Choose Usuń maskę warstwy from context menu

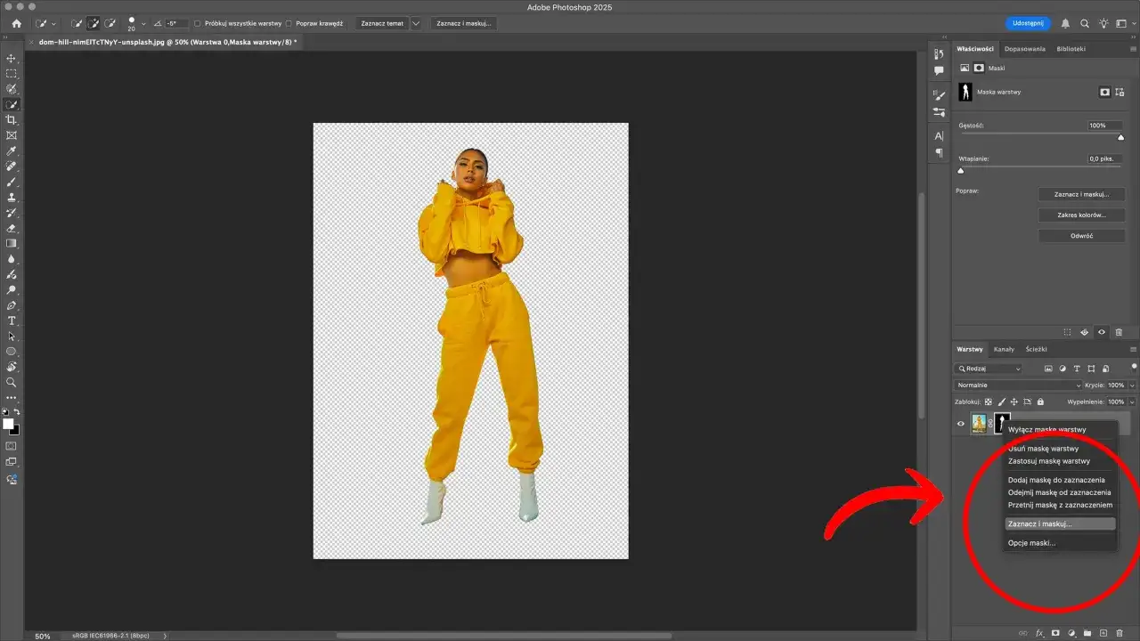(x=1045, y=448)
